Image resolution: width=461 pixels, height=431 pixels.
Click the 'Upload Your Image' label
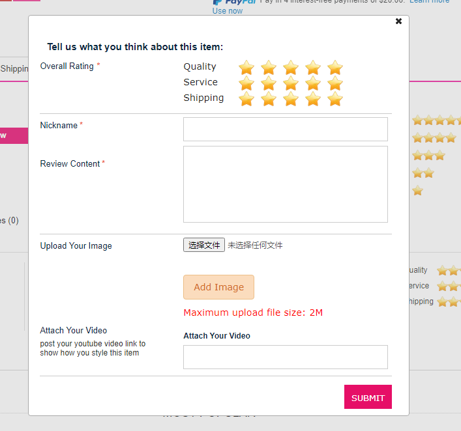coord(76,245)
